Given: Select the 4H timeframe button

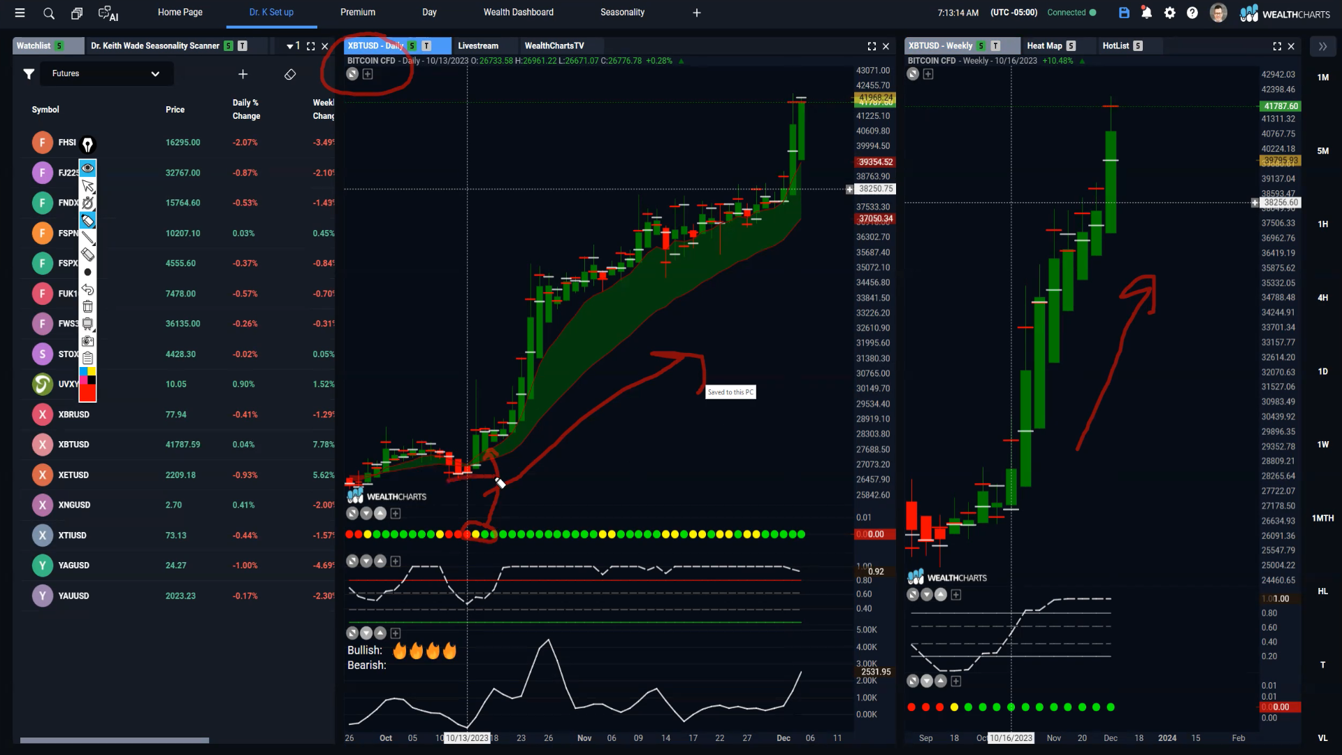Looking at the screenshot, I should point(1322,298).
